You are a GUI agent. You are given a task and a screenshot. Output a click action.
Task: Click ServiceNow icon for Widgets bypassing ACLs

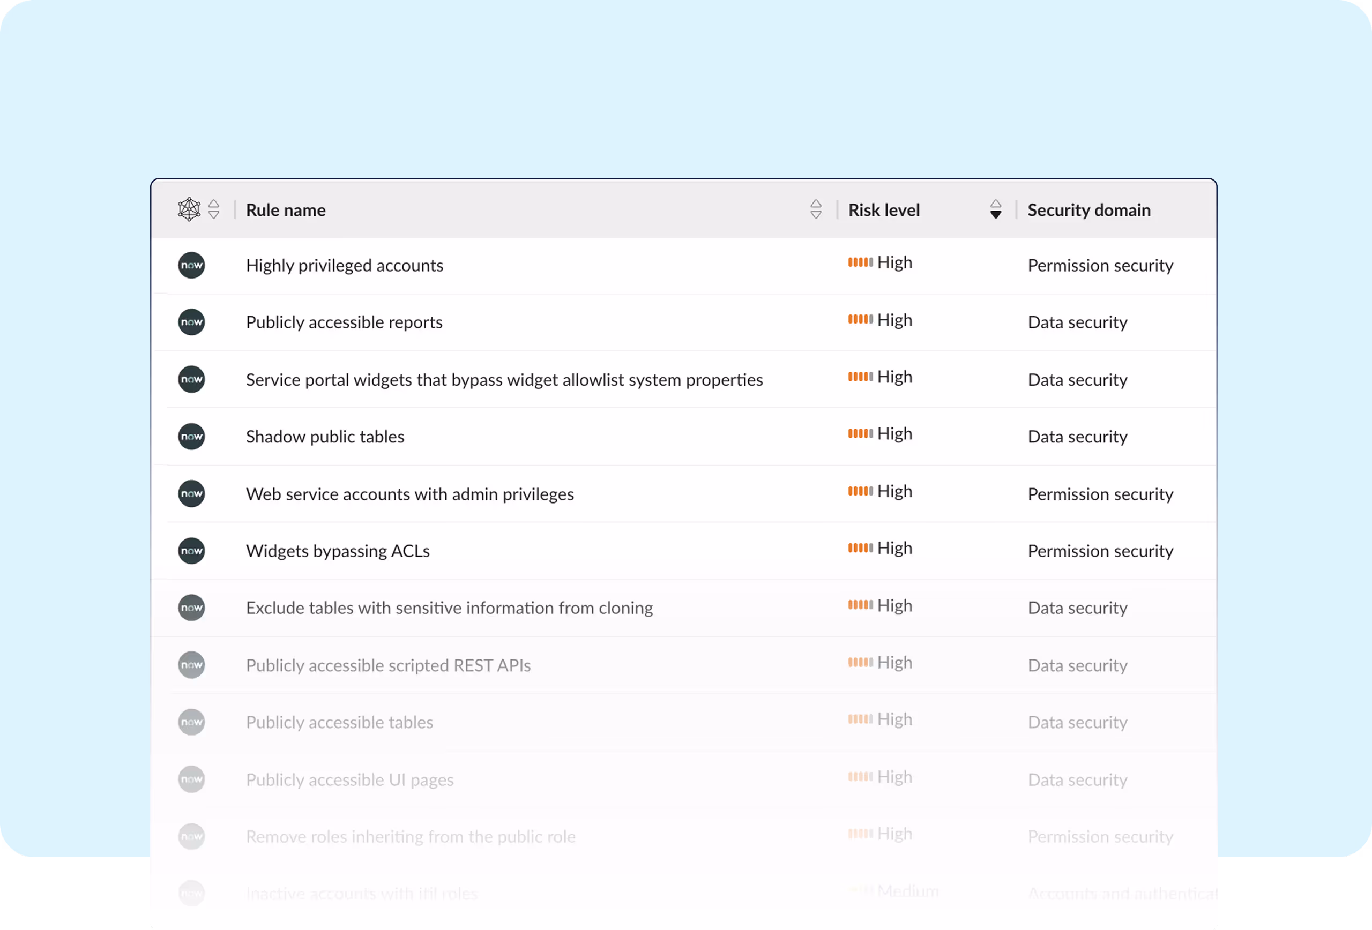(191, 551)
